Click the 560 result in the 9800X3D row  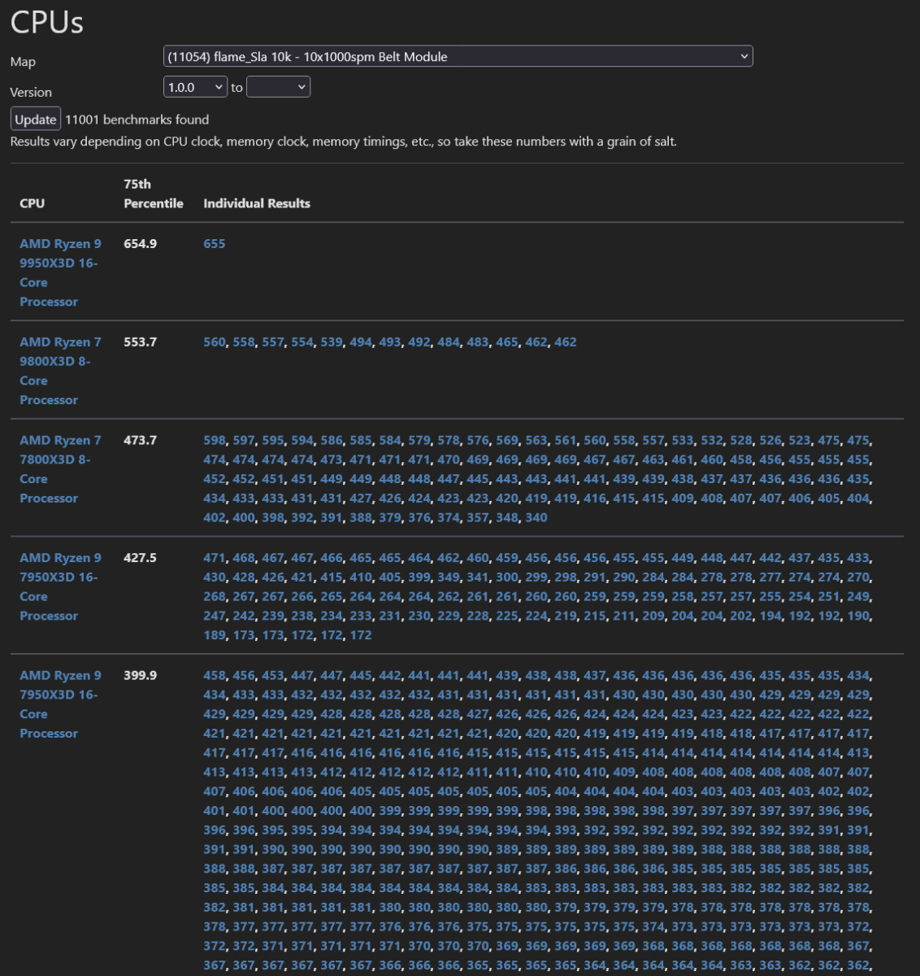pos(212,342)
